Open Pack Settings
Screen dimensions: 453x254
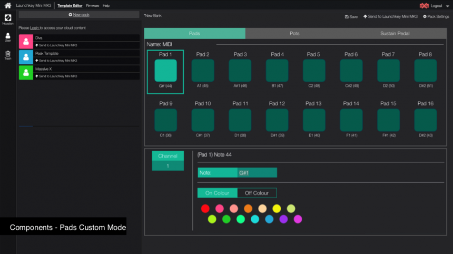tap(436, 17)
